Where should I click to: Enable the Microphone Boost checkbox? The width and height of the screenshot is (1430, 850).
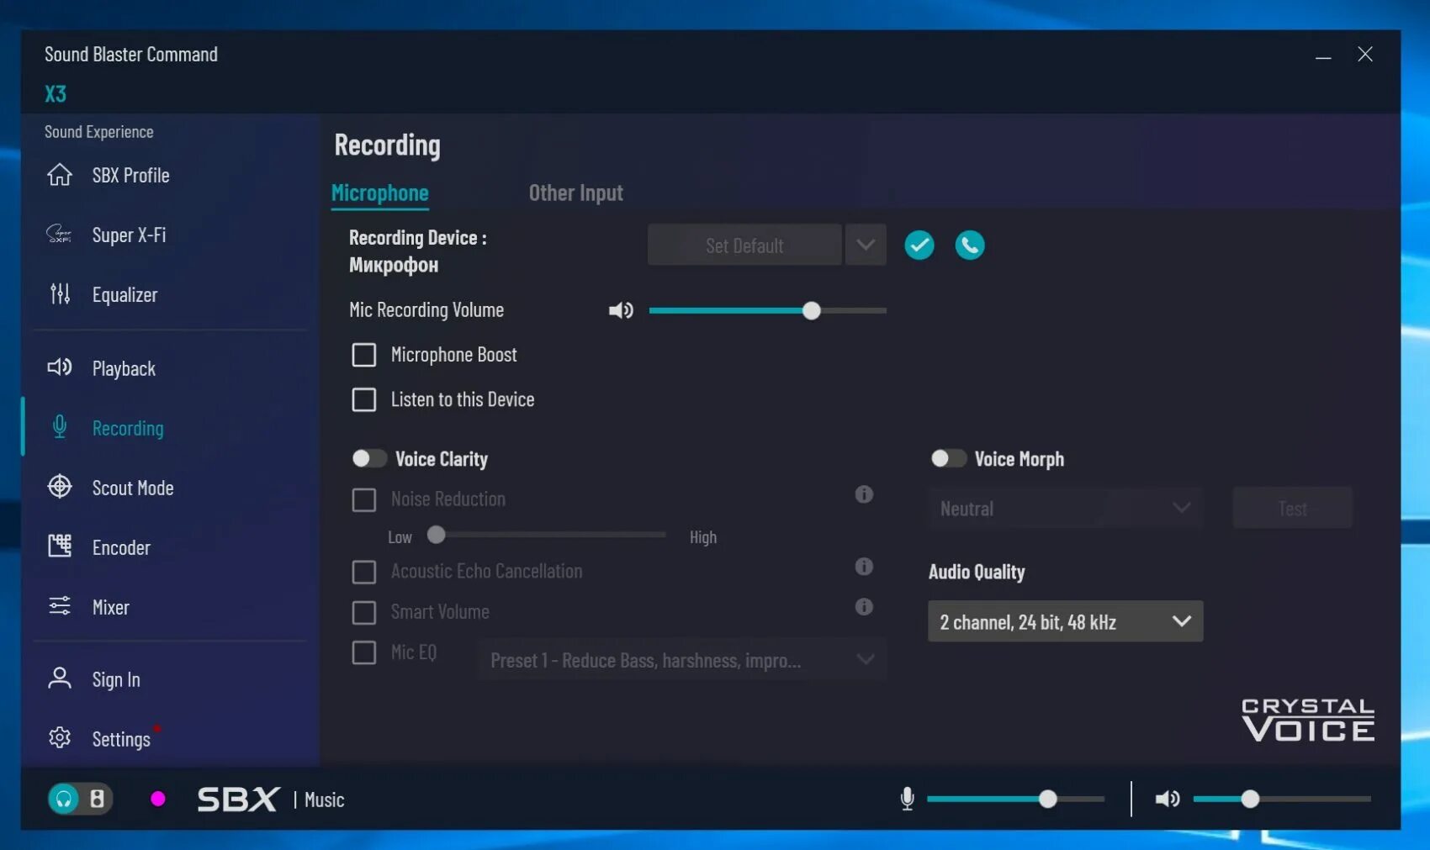(364, 355)
